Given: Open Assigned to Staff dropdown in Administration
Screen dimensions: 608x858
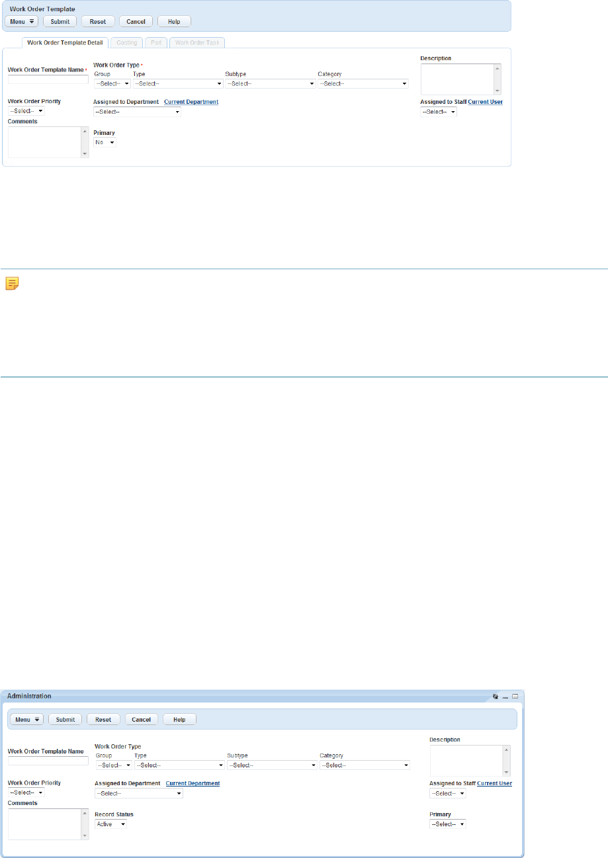Looking at the screenshot, I should tap(448, 793).
